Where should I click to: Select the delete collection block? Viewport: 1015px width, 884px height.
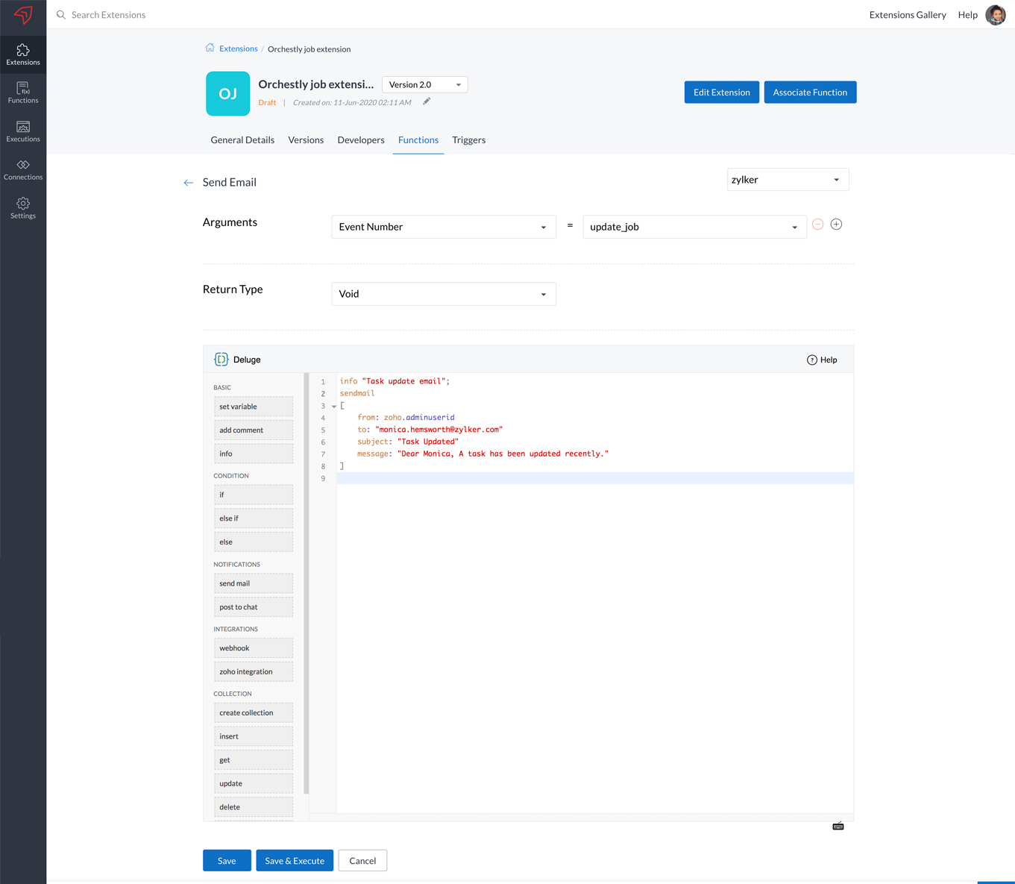click(254, 807)
